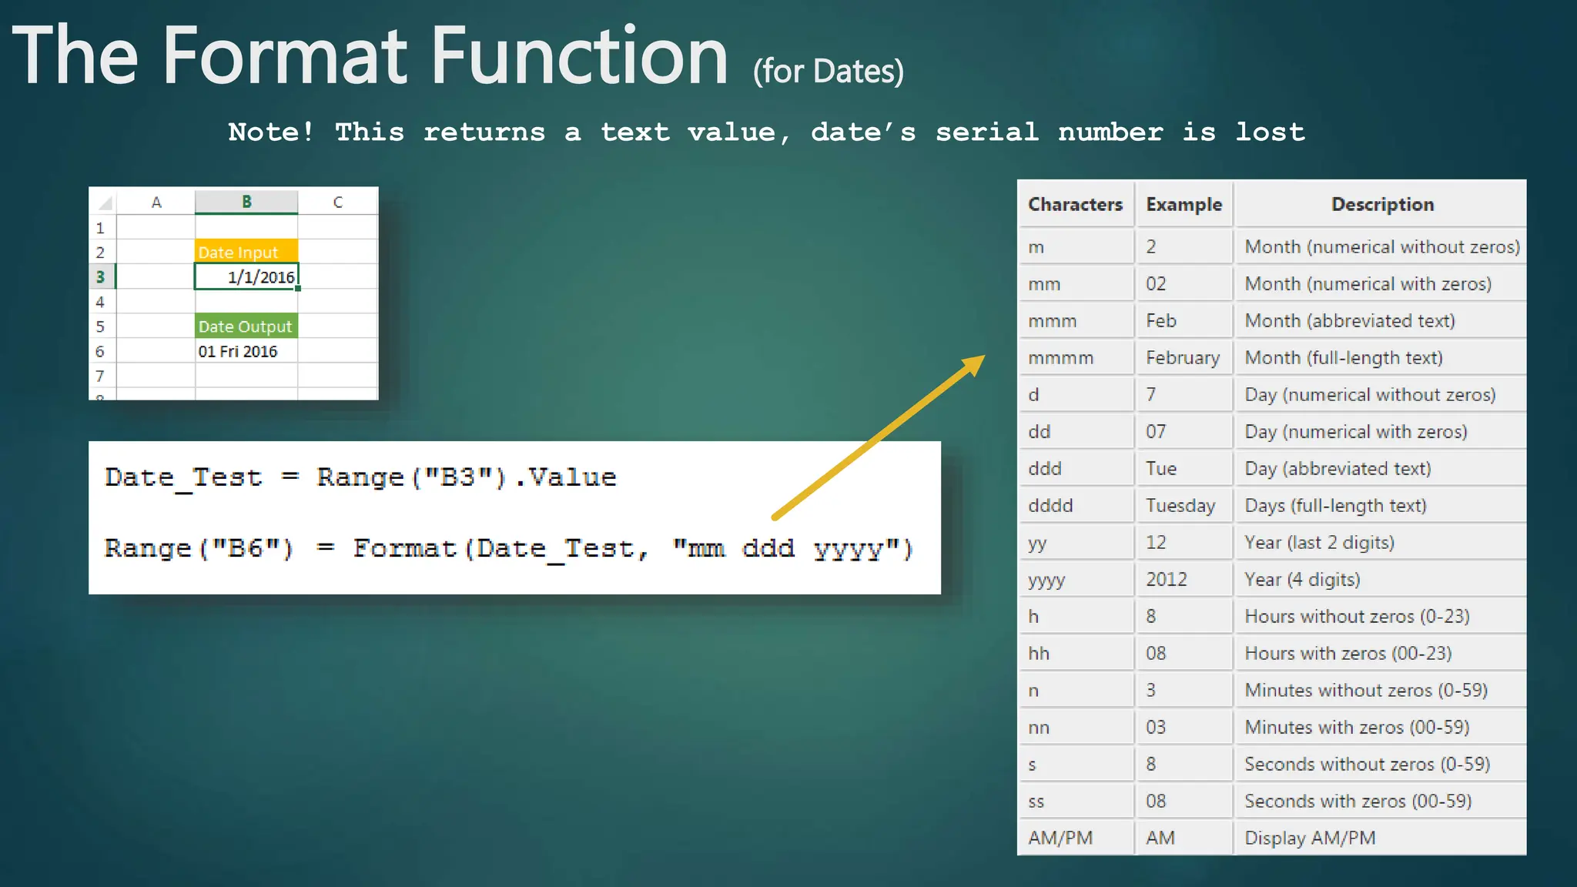Click the 'mmmm' characters cell
The image size is (1577, 887).
1076,357
